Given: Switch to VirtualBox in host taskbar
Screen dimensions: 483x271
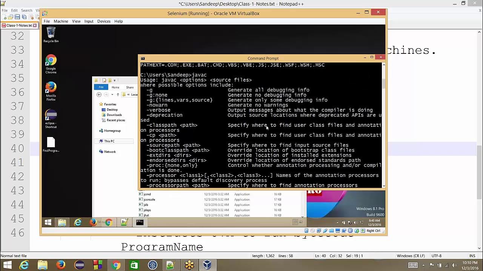Looking at the screenshot, I should [207, 265].
